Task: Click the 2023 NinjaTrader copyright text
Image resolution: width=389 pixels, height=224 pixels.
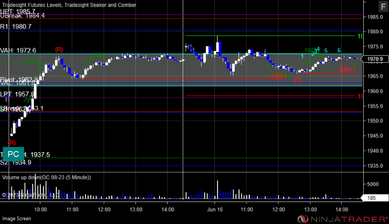Action: tap(30, 195)
